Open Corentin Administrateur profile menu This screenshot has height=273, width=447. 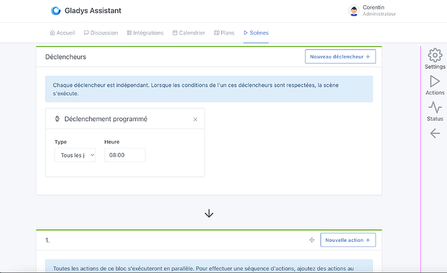click(379, 10)
